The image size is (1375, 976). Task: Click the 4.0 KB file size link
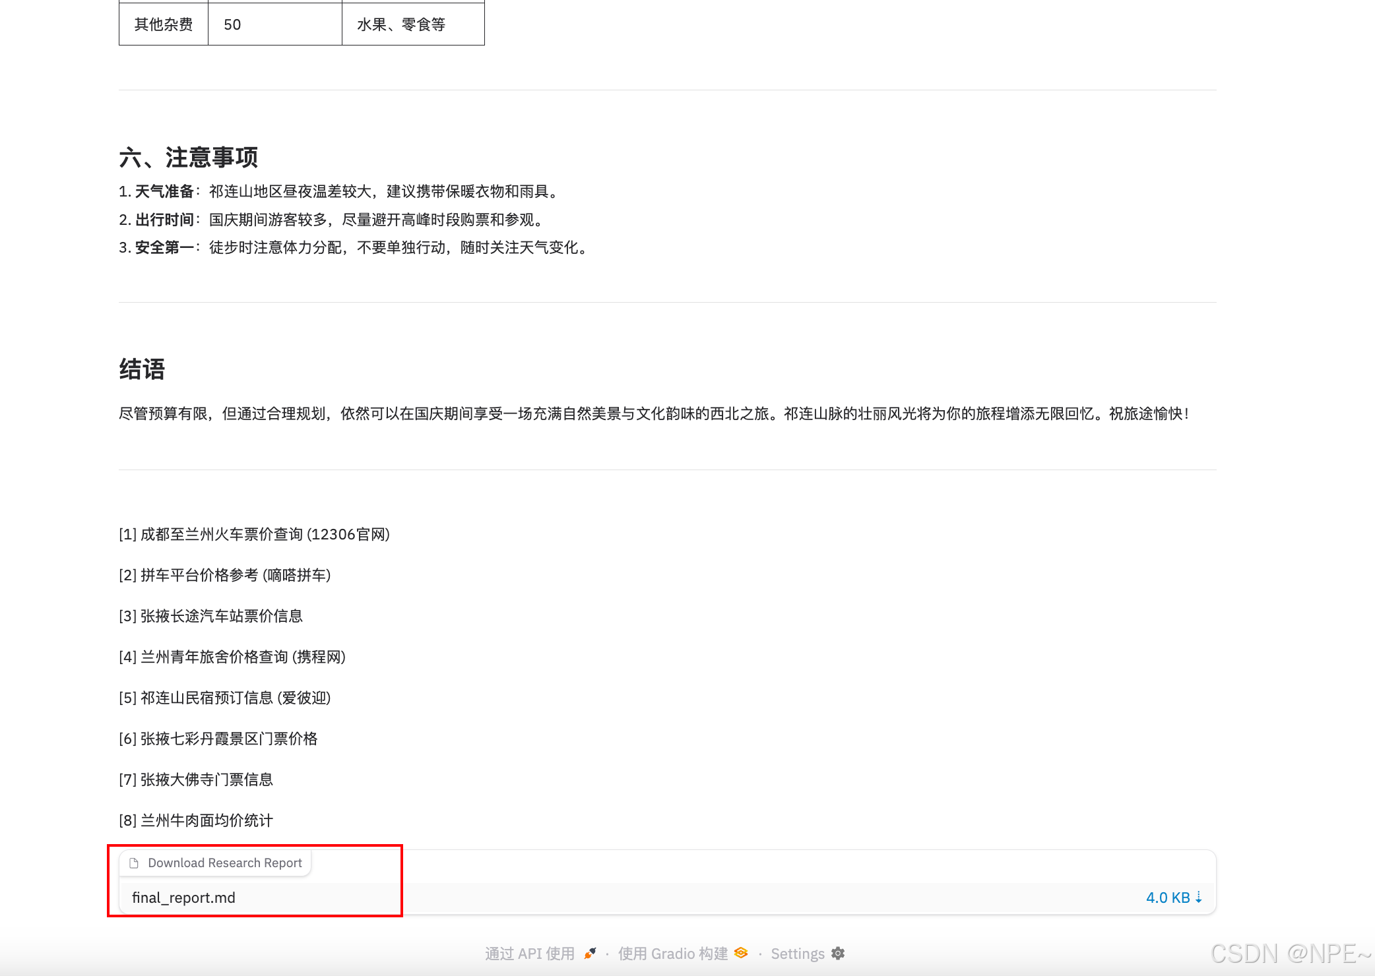click(x=1167, y=898)
